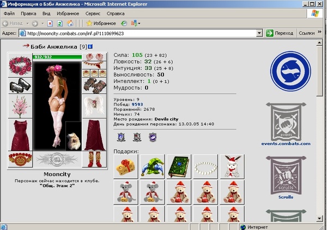
Task: Click the rose wreath head item
Action: (20, 65)
